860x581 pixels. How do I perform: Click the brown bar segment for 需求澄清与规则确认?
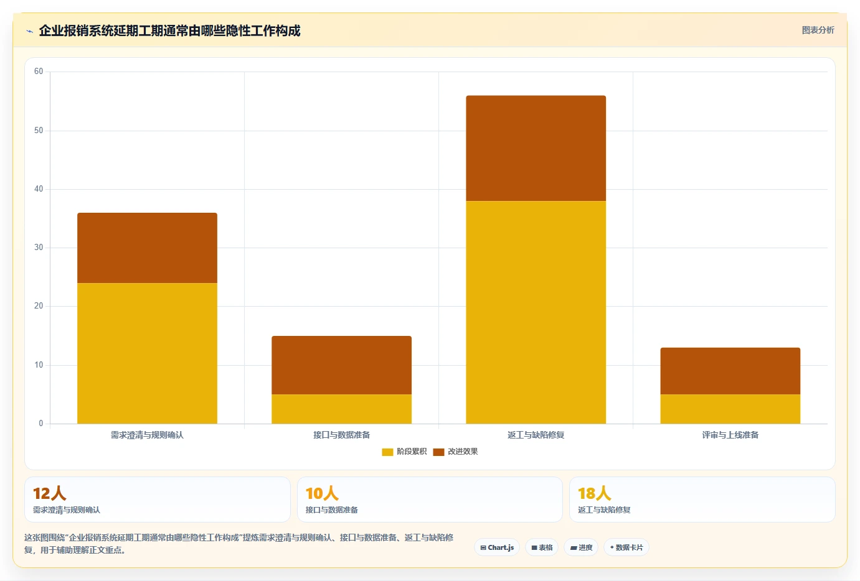147,248
